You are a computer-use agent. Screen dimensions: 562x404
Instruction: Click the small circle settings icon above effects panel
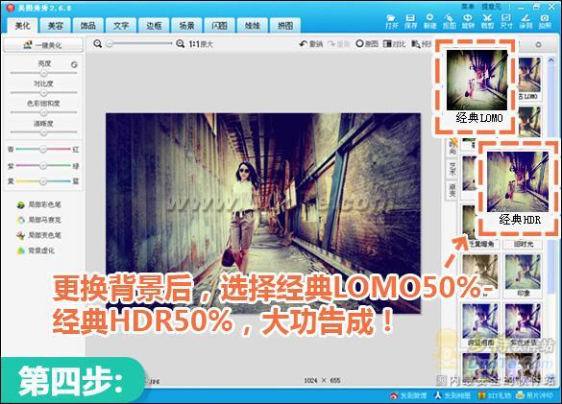pyautogui.click(x=538, y=45)
